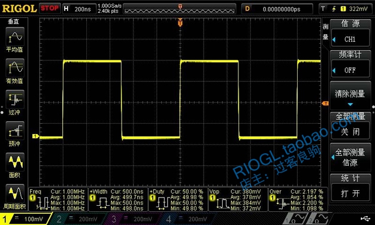
Task: Toggle 统计 statistics 打开 setting
Action: point(350,193)
